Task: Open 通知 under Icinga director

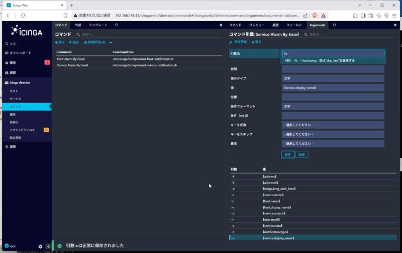Action: [x=13, y=115]
